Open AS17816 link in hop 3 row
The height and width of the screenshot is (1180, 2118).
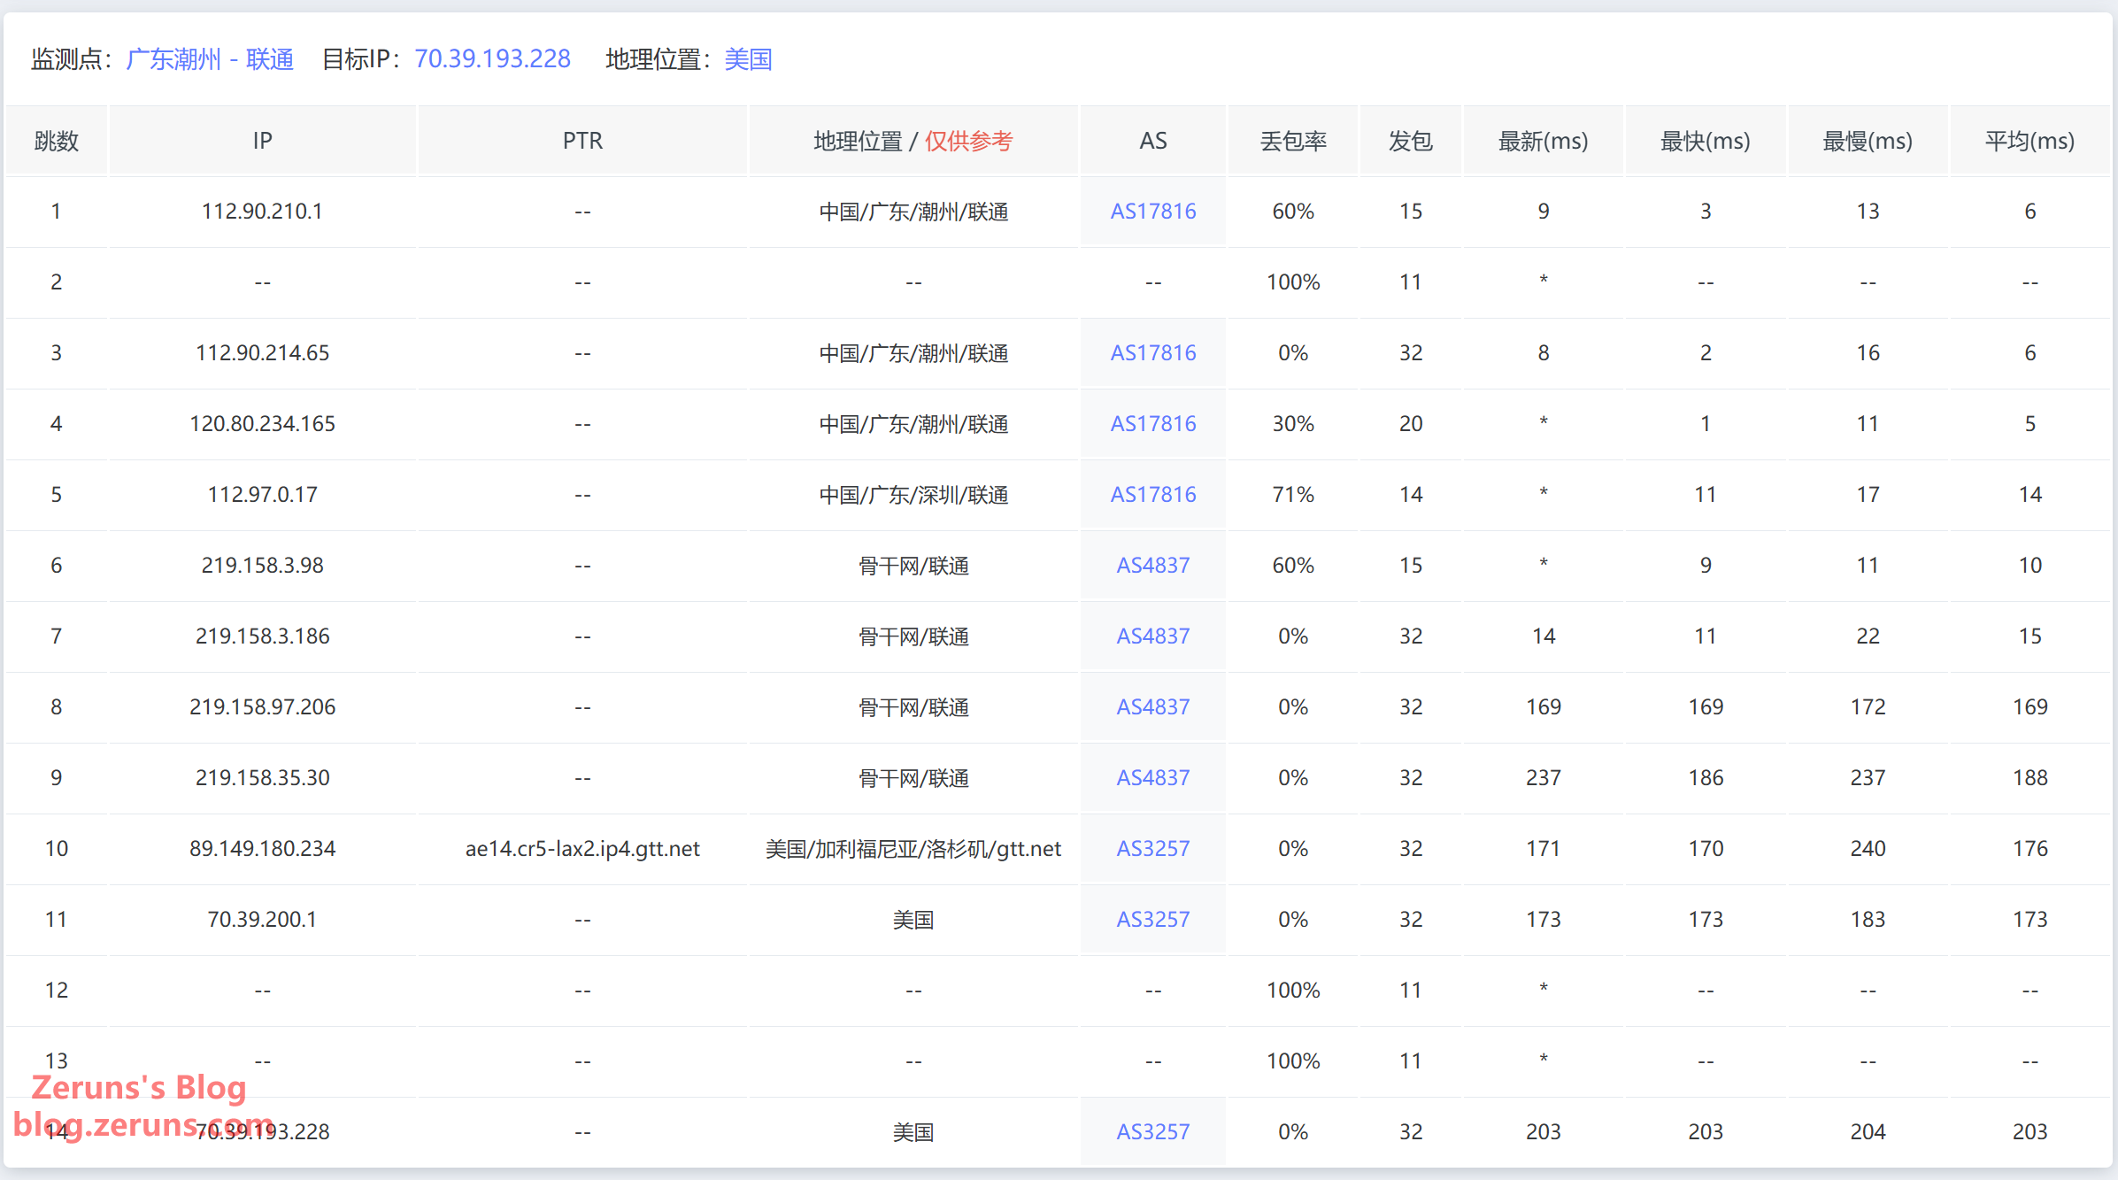coord(1152,353)
